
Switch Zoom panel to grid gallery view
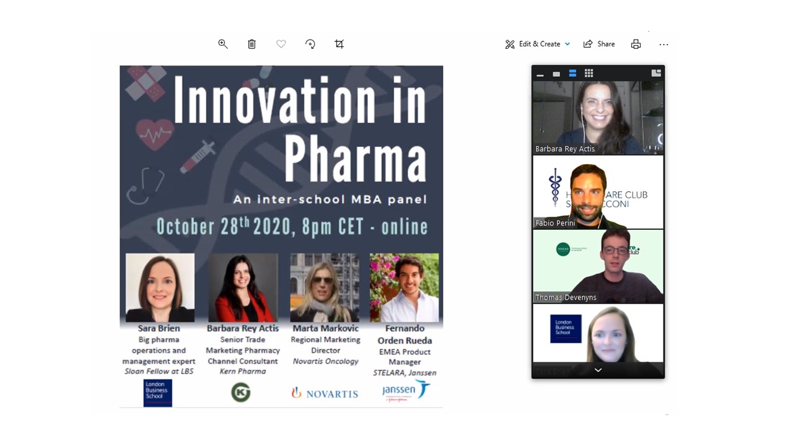589,73
